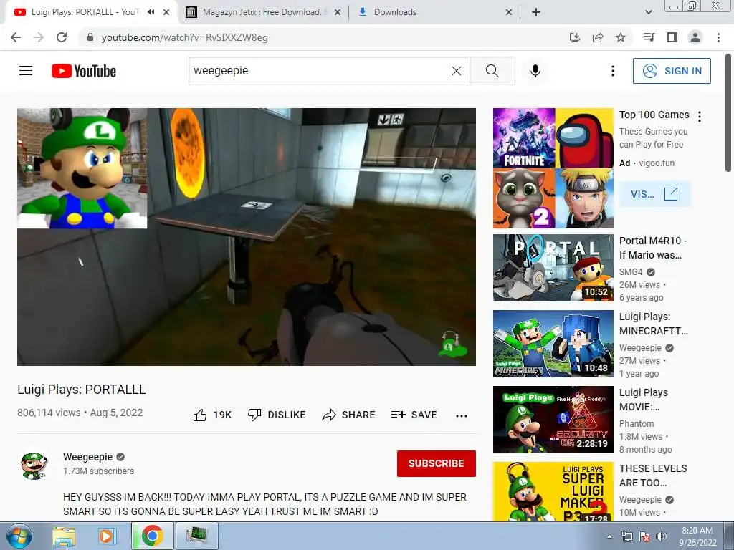734x550 pixels.
Task: Click the SIGN IN button
Action: pyautogui.click(x=672, y=71)
